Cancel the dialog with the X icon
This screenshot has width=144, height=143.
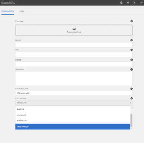click(x=134, y=3)
